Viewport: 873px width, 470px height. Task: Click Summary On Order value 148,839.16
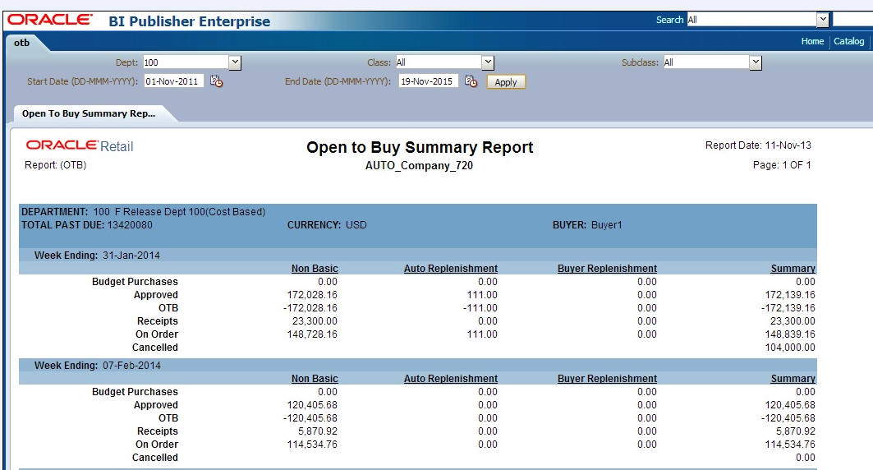pyautogui.click(x=790, y=334)
